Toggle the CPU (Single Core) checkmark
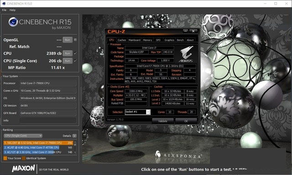This screenshot has width=292, height=175. [75, 61]
